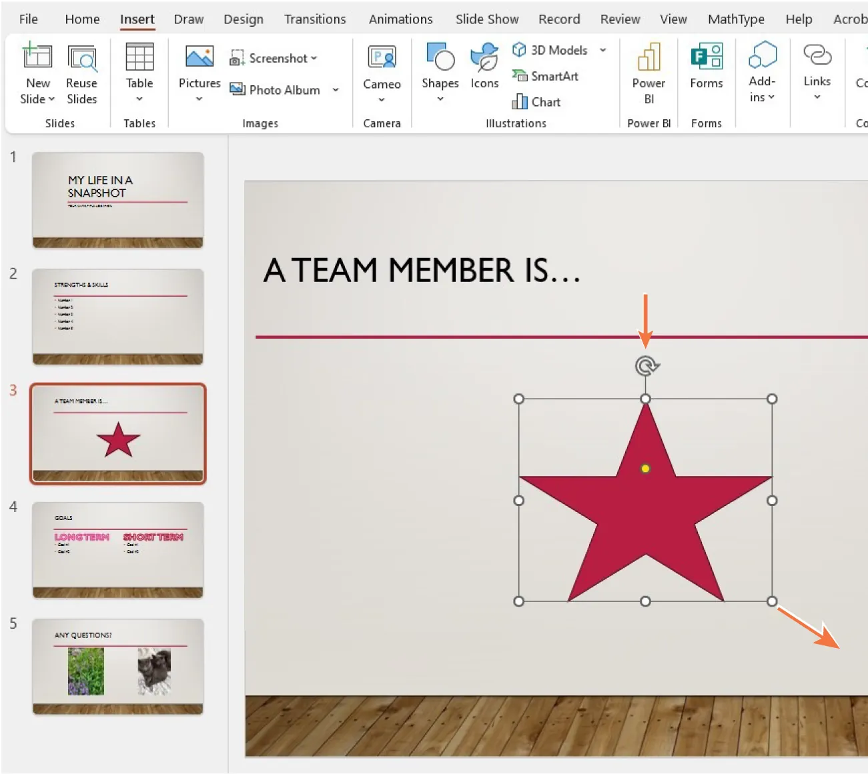Expand the Photo Album dropdown

(x=335, y=90)
